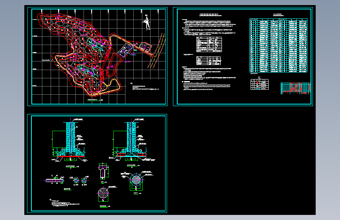Click the small legend table below coordinate table
The width and height of the screenshot is (340, 220).
(x=260, y=84)
